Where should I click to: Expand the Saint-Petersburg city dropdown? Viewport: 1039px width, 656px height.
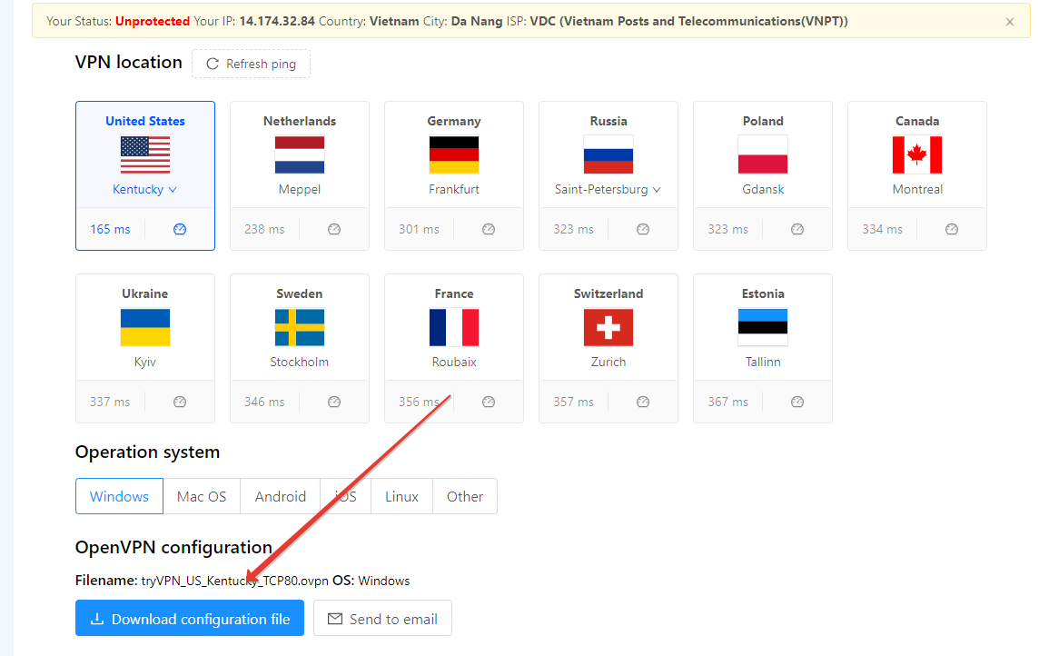tap(609, 190)
